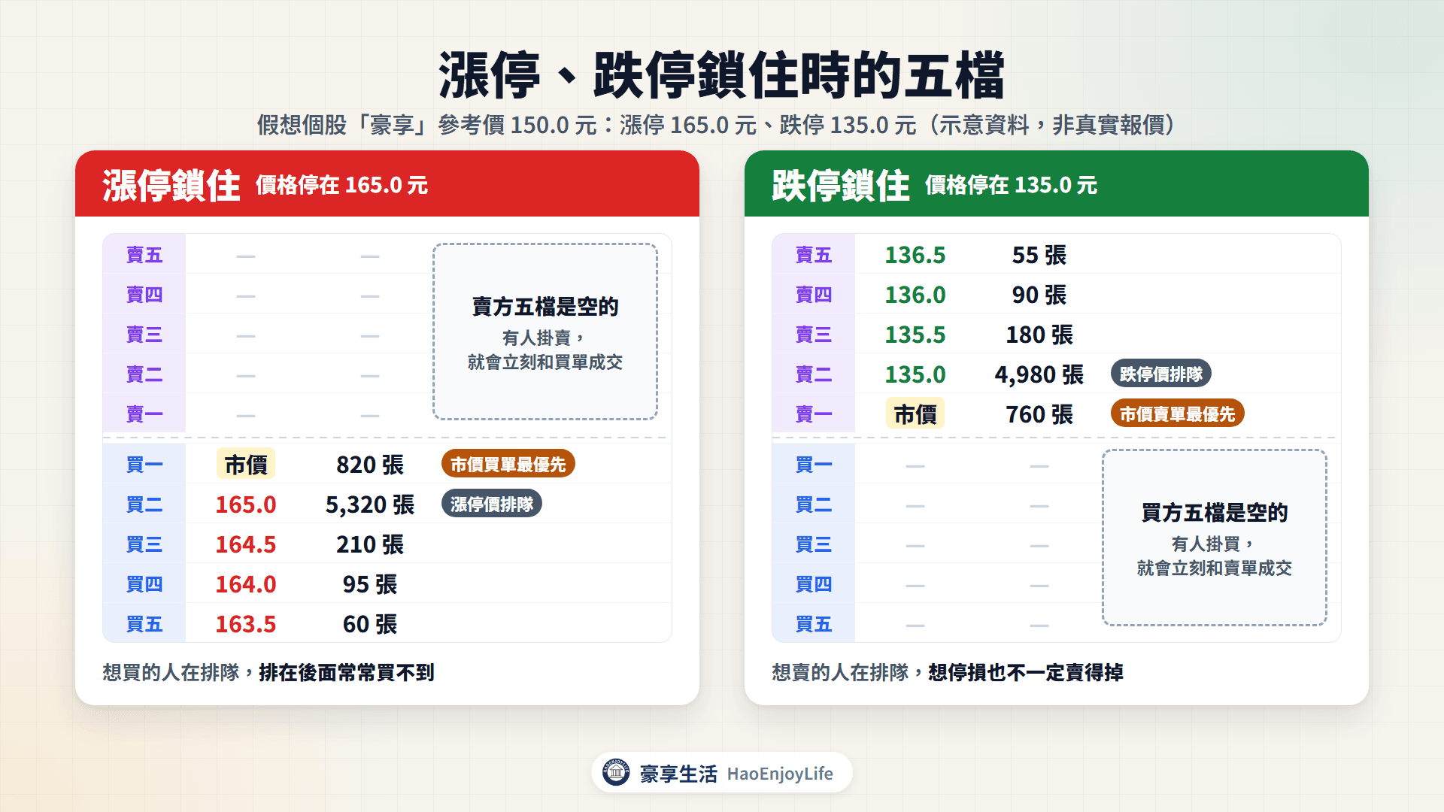Click the 90 張 quantity
Viewport: 1444px width, 812px height.
coord(1039,295)
